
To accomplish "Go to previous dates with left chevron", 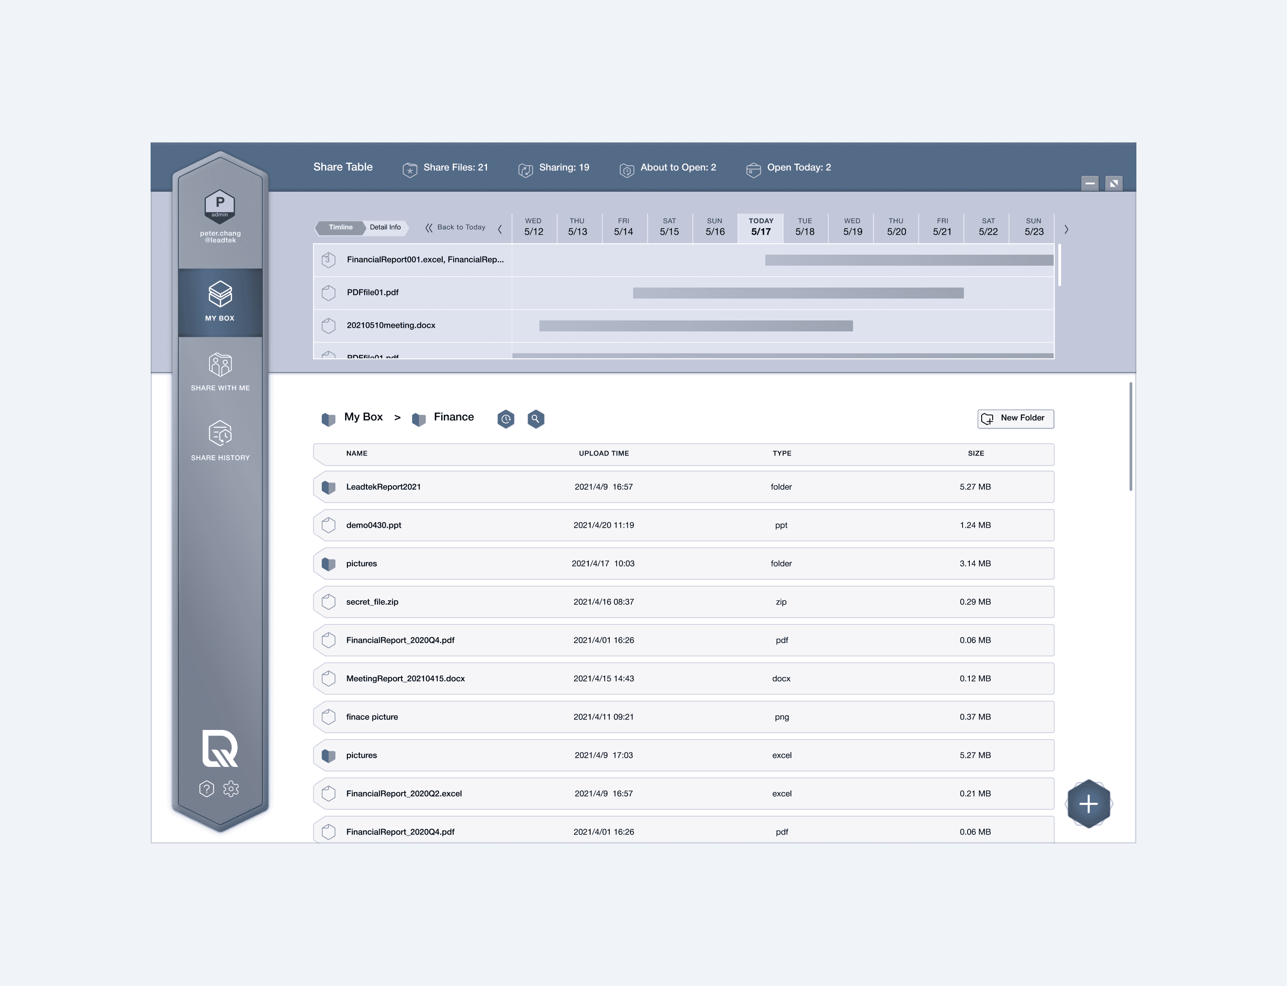I will pyautogui.click(x=499, y=230).
